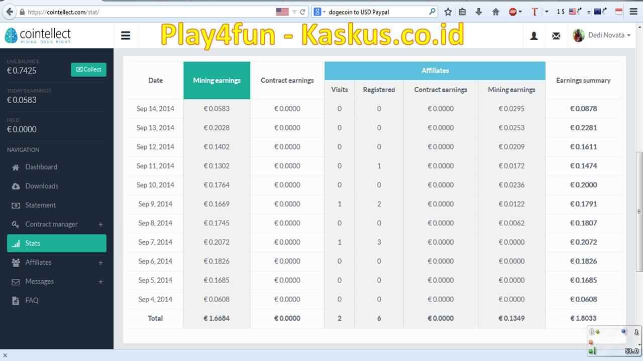Click the Messages label in the sidebar

click(39, 281)
